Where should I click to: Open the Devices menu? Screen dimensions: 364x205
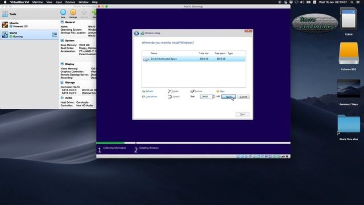click(70, 2)
